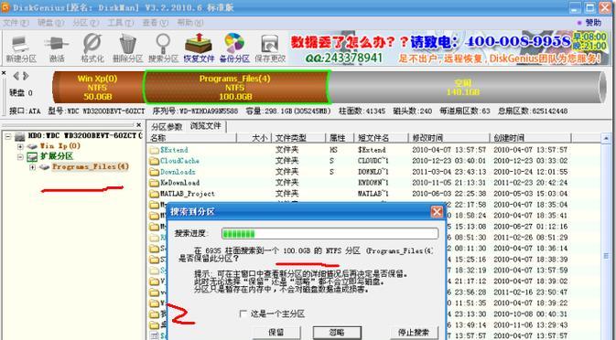Click the 保留 button in dialog

point(276,333)
